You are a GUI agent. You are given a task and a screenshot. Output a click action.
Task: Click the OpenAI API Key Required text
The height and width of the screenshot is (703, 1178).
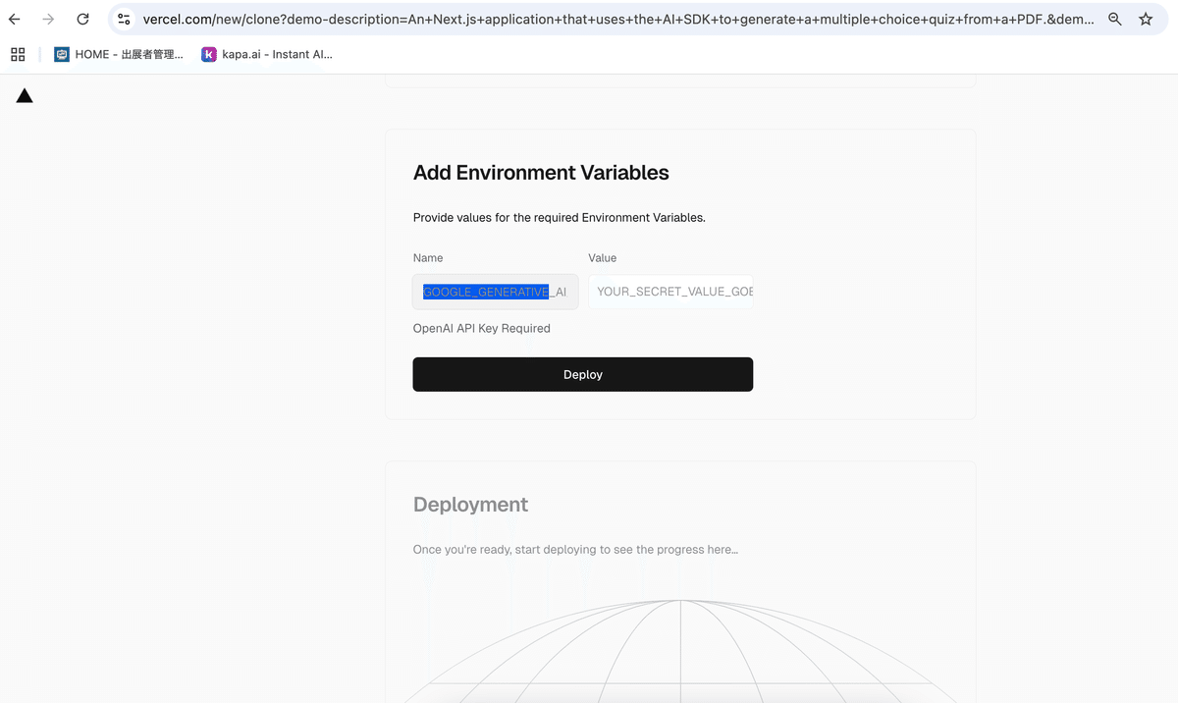tap(481, 328)
